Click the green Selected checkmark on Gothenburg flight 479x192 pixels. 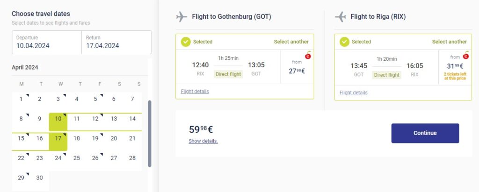tap(186, 42)
